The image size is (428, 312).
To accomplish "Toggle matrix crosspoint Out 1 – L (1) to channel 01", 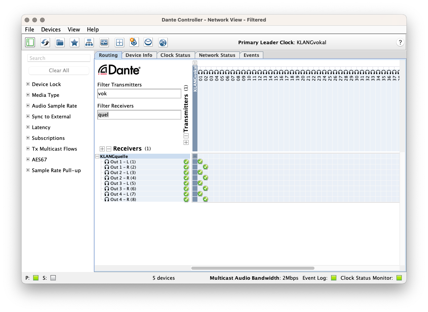I will coord(201,161).
